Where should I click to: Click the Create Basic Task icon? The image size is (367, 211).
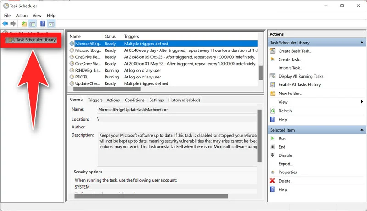(x=272, y=51)
